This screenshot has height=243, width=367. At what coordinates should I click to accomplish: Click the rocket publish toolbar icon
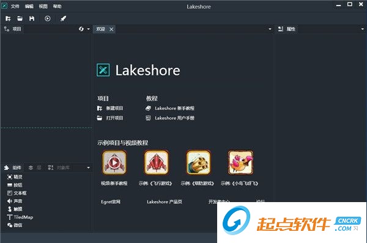point(63,18)
